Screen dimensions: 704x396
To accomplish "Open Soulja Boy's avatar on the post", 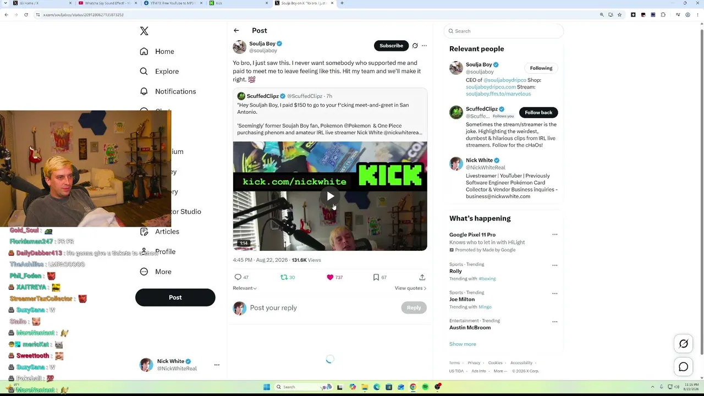I will tap(239, 47).
